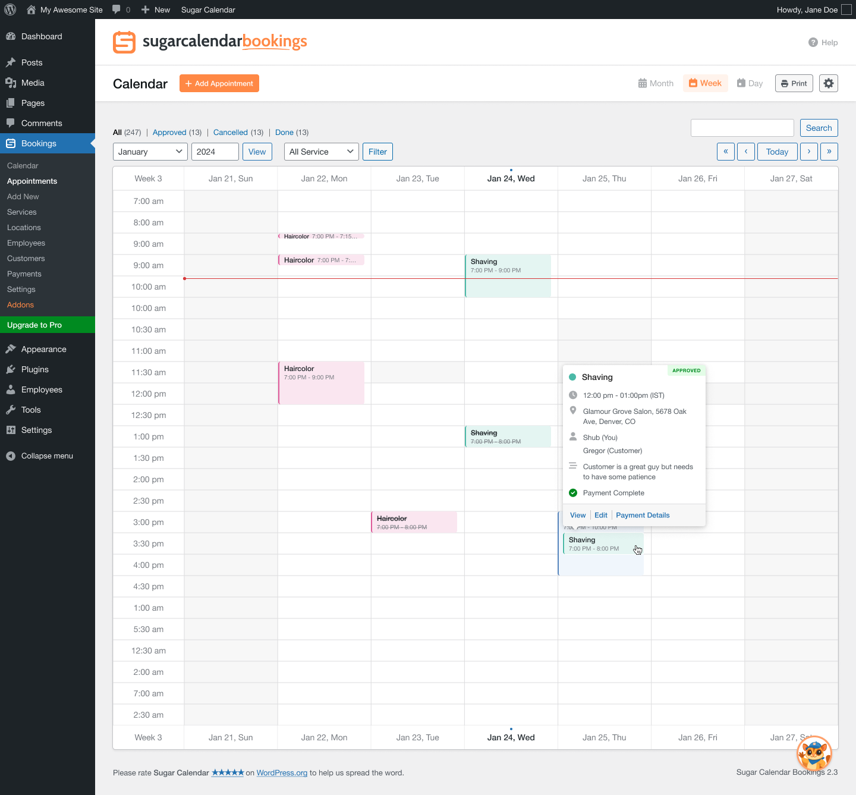
Task: Open the Add Appointment button
Action: coord(219,83)
